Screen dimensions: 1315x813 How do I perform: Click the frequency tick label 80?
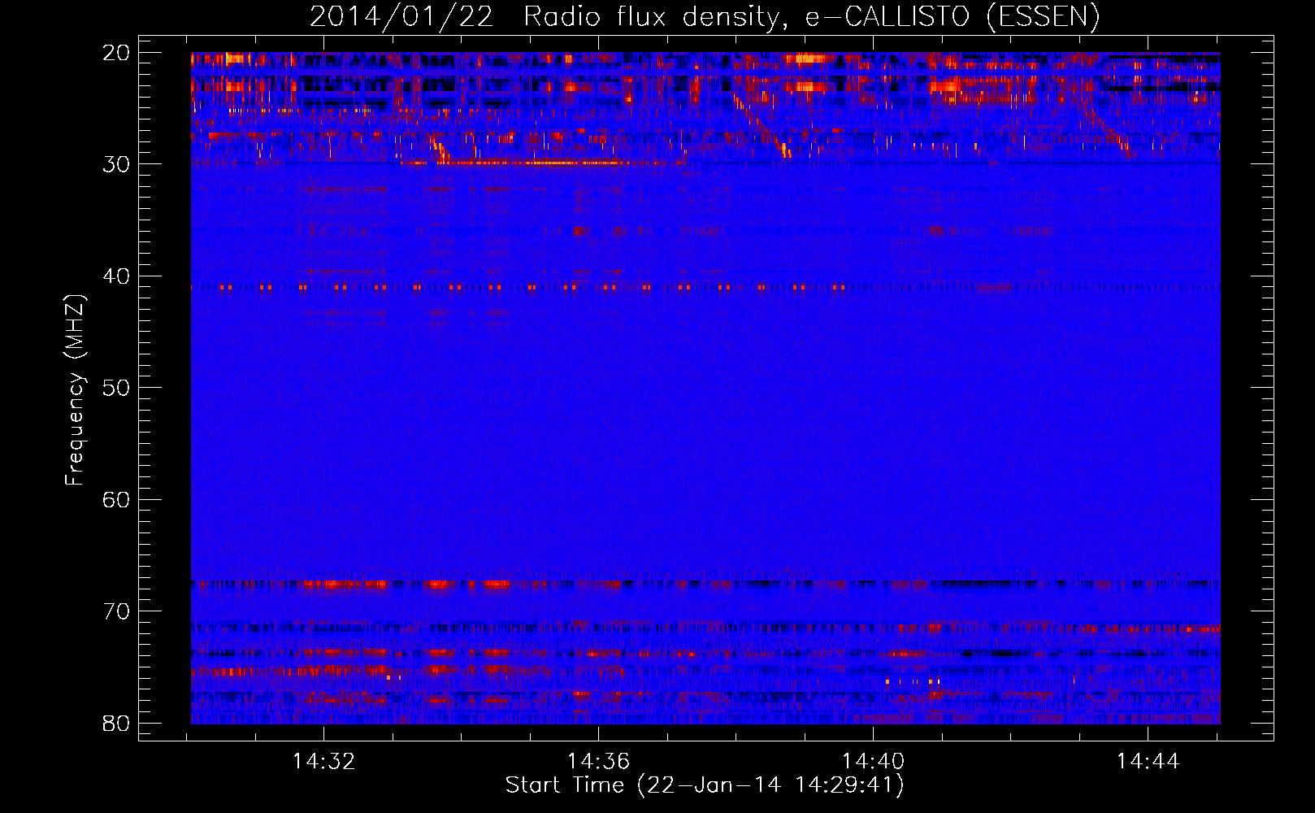(116, 724)
